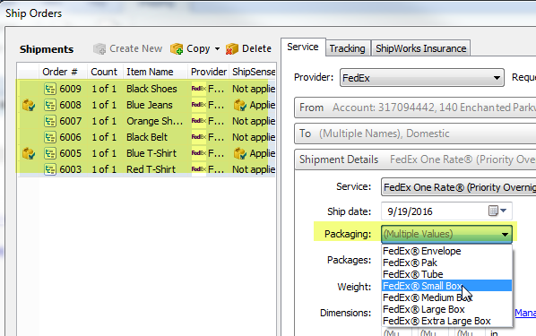Click the Create New shipment icon

pos(99,48)
